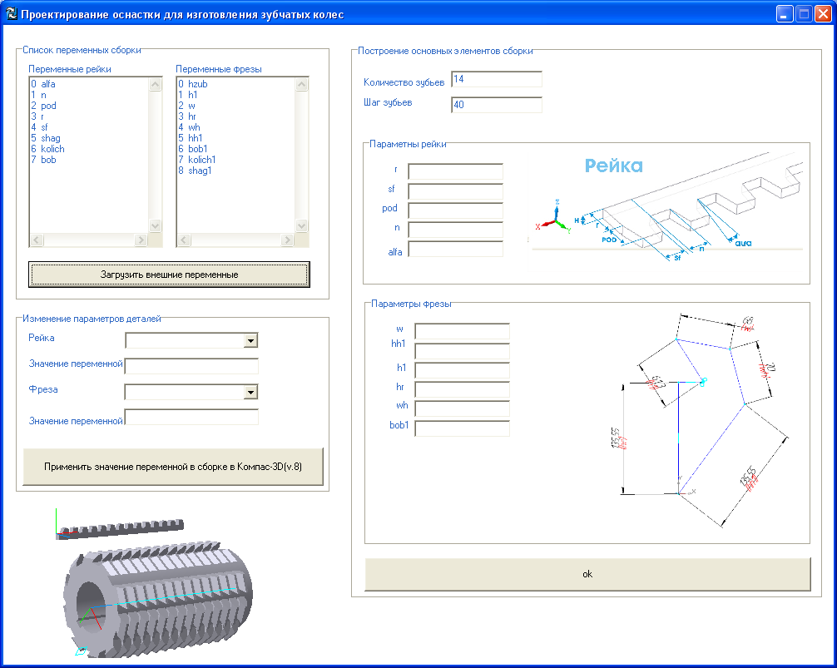Viewport: 837px width, 668px height.
Task: Open the Рейка variable dropdown
Action: [250, 340]
